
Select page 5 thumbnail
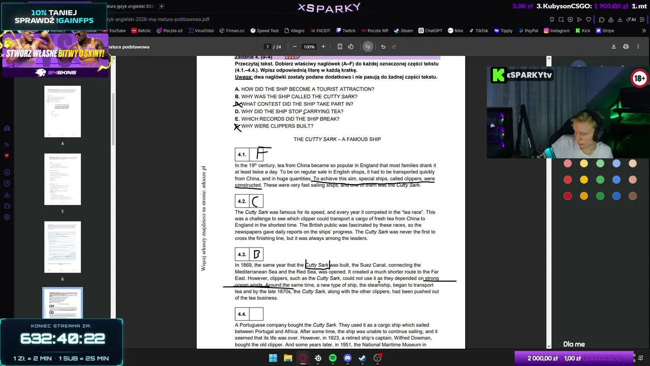pos(62,179)
